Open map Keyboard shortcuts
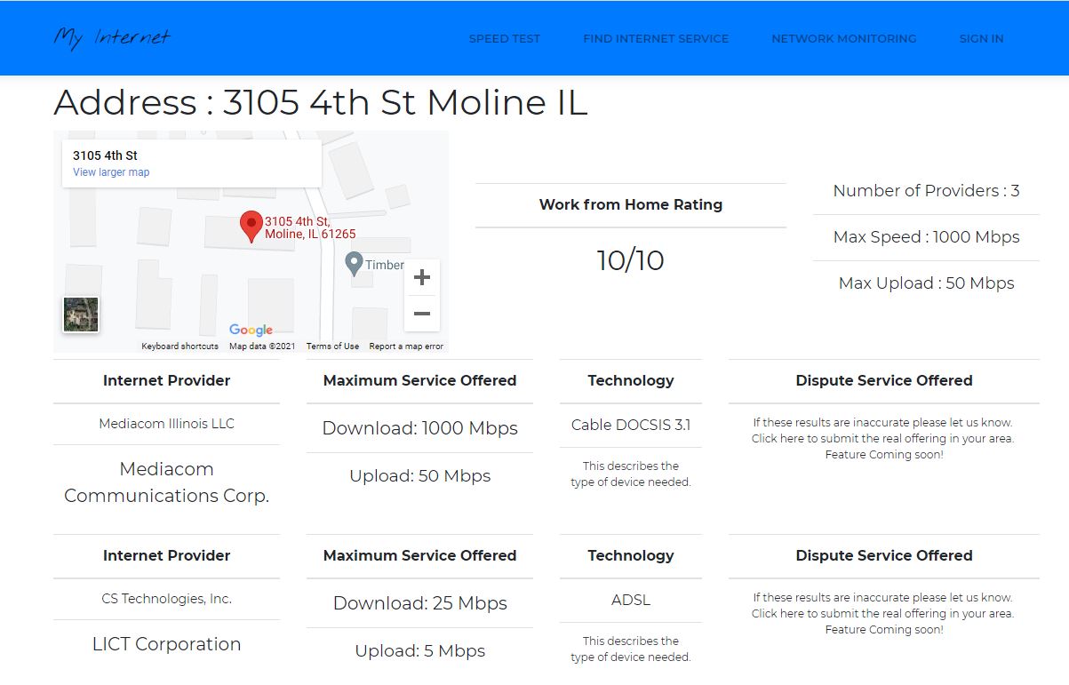1069x685 pixels. click(x=179, y=346)
